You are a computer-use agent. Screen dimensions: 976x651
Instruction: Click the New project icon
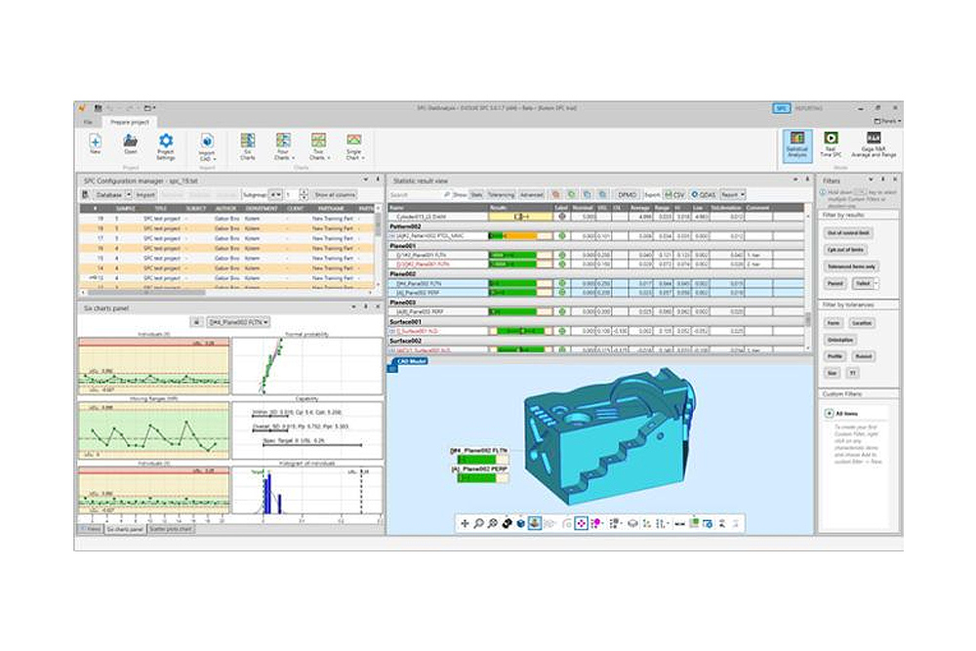[96, 142]
